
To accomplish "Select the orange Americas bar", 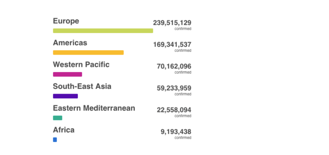I will [88, 52].
